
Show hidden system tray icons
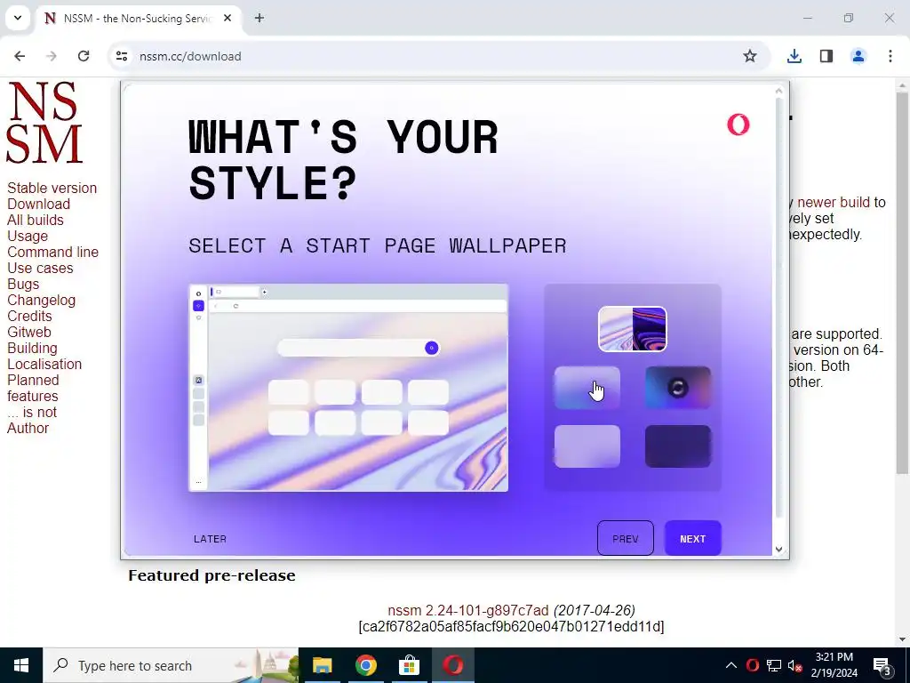731,665
